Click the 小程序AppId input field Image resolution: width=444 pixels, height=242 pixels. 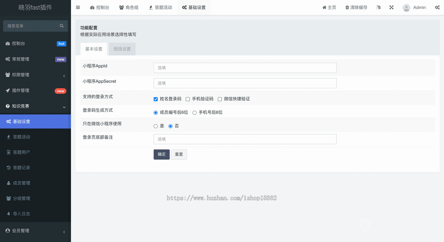pos(245,68)
